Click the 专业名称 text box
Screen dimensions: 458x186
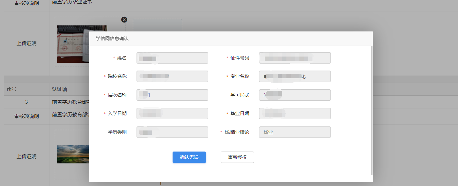pyautogui.click(x=294, y=76)
